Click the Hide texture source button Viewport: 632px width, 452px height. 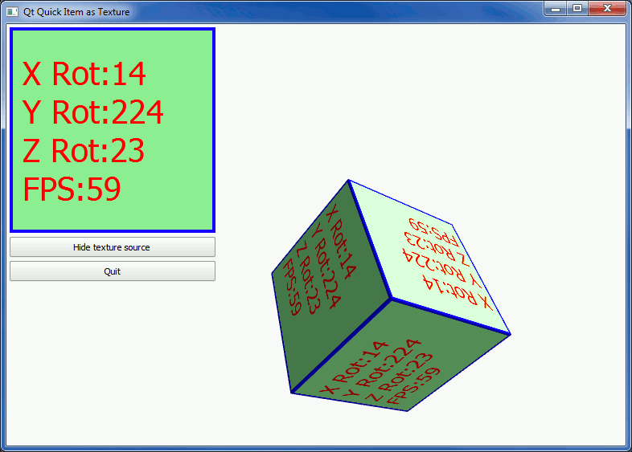[112, 247]
